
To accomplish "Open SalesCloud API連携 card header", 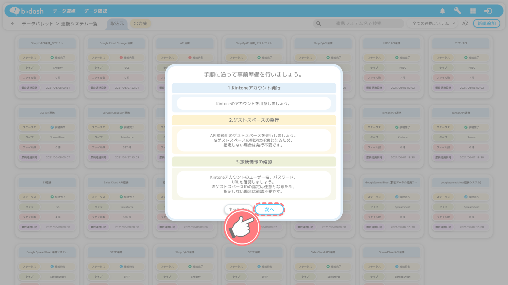I will point(323,252).
